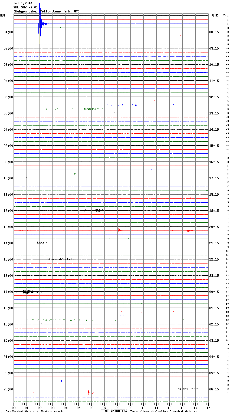Click the 08:15 UTC time label

[214, 32]
